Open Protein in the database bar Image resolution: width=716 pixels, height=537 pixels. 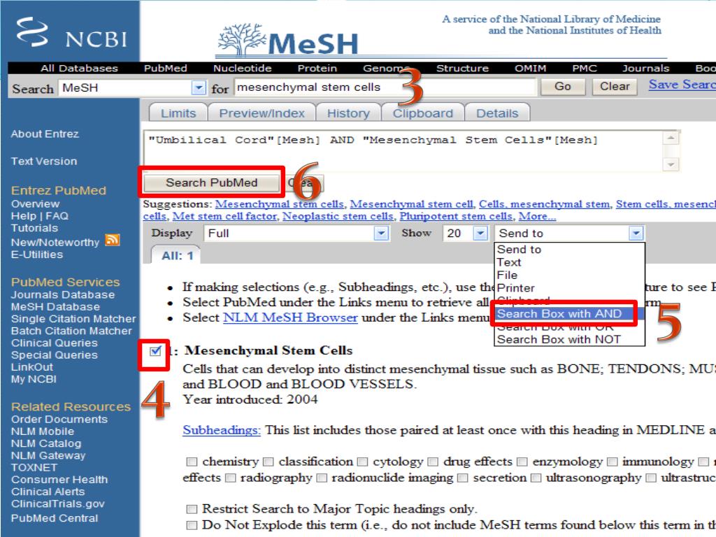317,68
